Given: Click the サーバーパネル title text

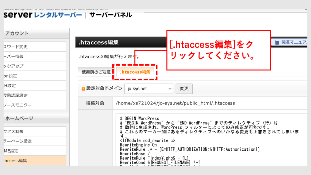Looking at the screenshot, I should 111,15.
